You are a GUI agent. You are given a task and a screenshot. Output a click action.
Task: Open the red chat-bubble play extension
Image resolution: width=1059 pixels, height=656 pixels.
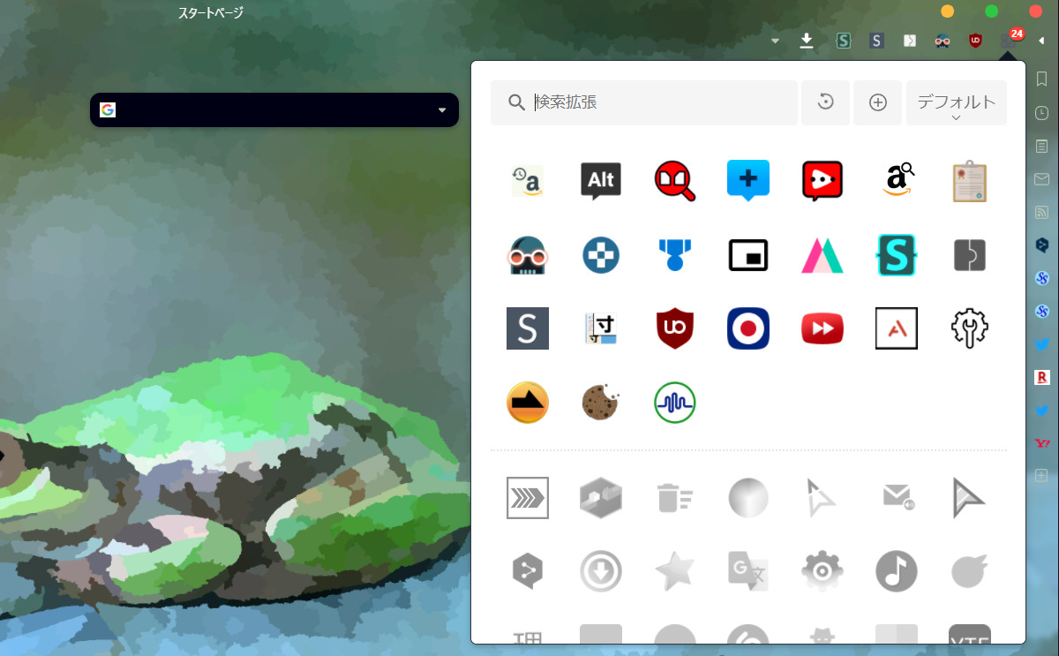[x=822, y=181]
